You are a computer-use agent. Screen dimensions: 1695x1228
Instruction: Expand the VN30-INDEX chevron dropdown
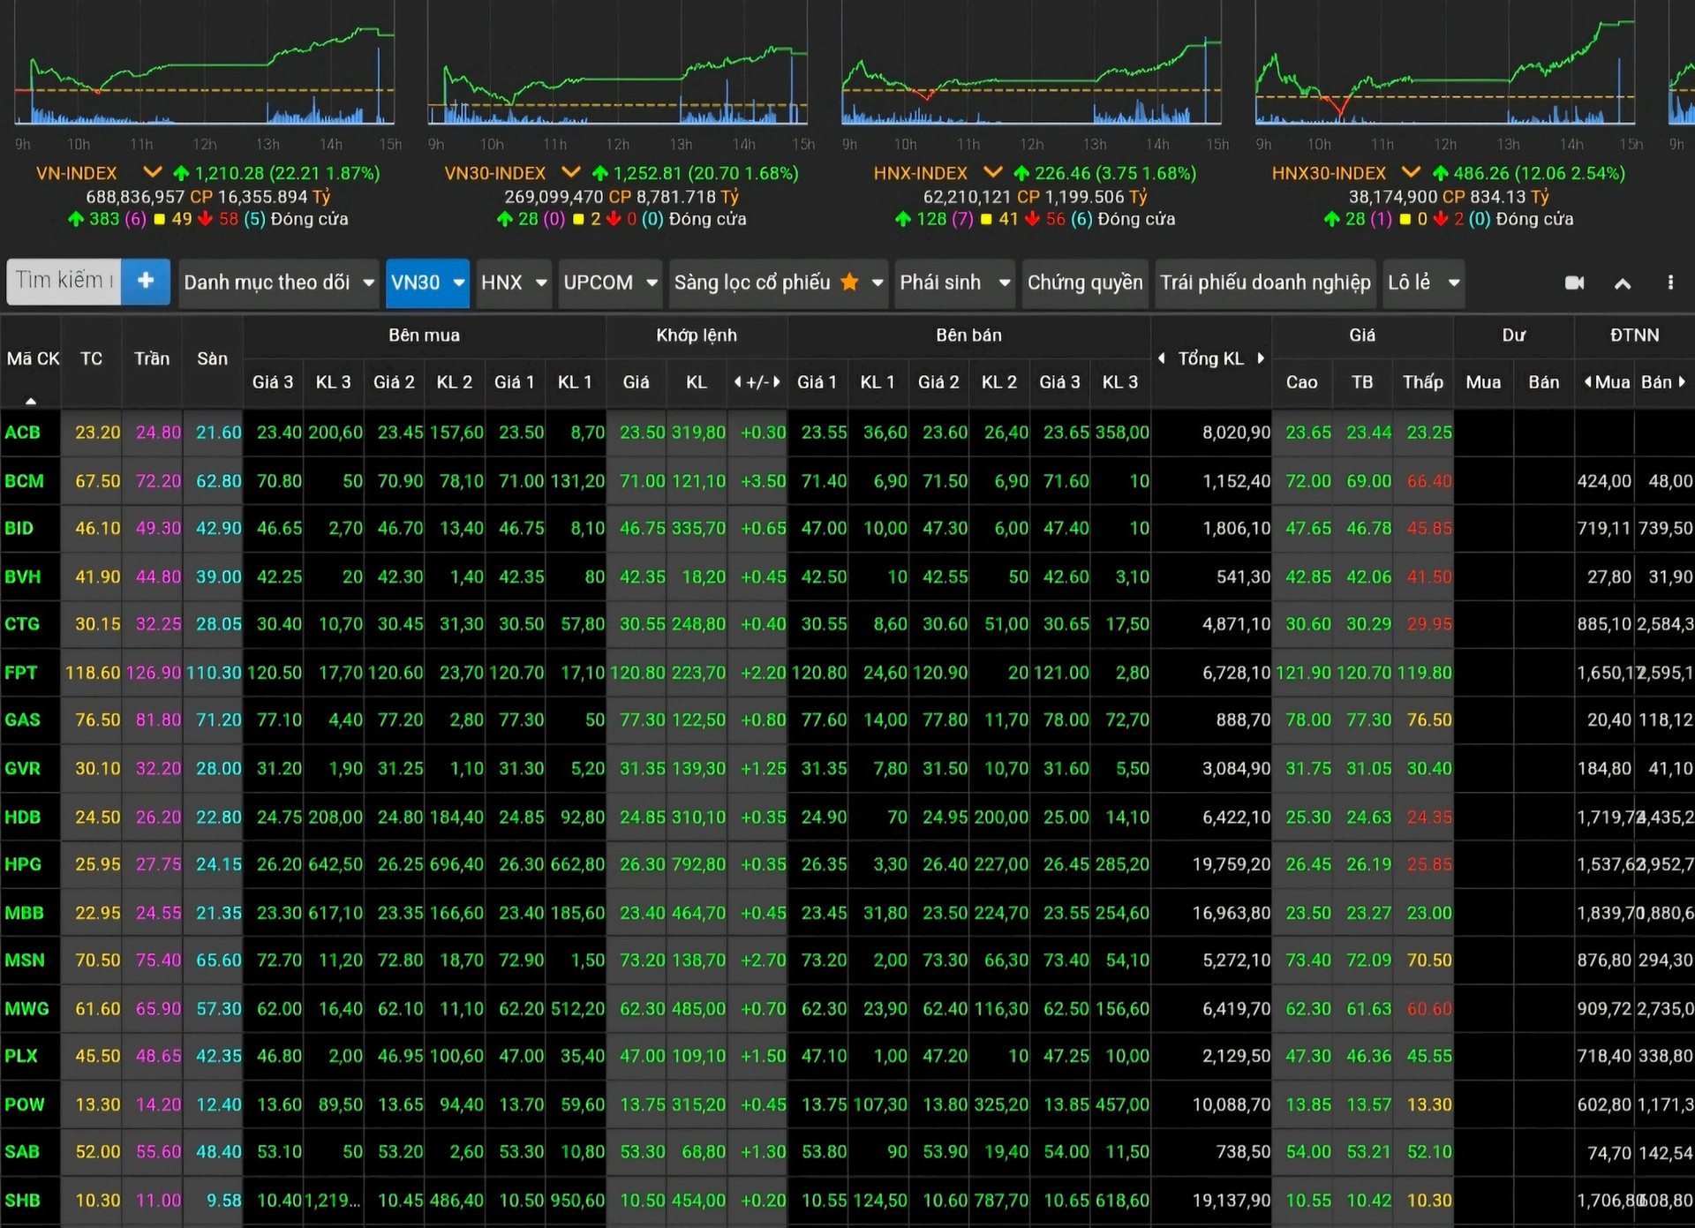[571, 172]
